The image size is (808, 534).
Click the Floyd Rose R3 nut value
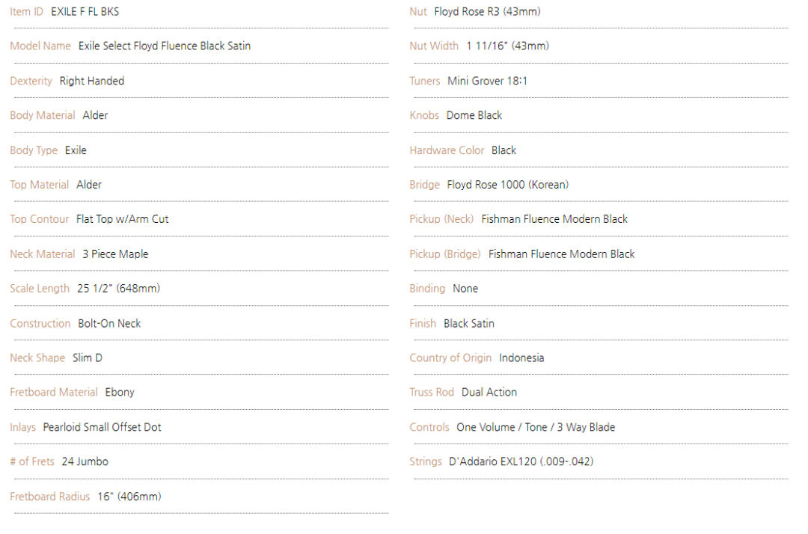coord(487,11)
